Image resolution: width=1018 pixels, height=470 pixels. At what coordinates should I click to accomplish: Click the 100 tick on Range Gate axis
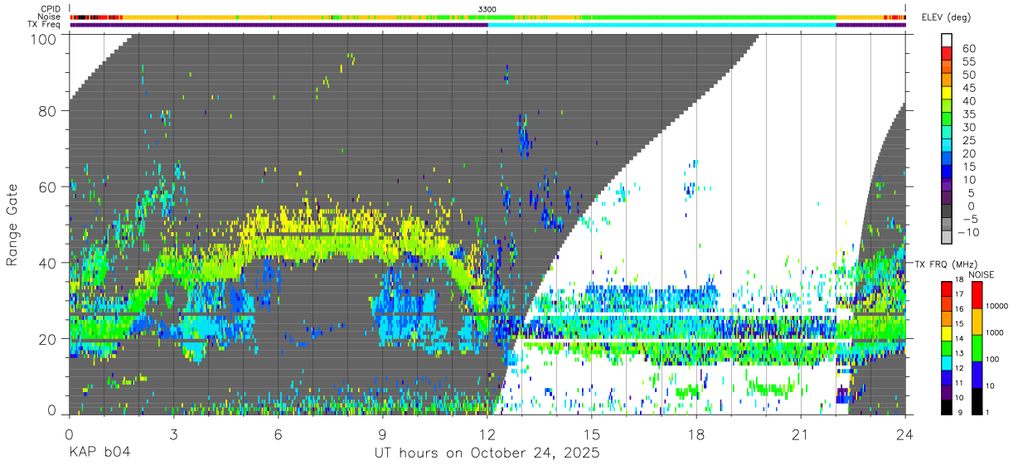[45, 39]
